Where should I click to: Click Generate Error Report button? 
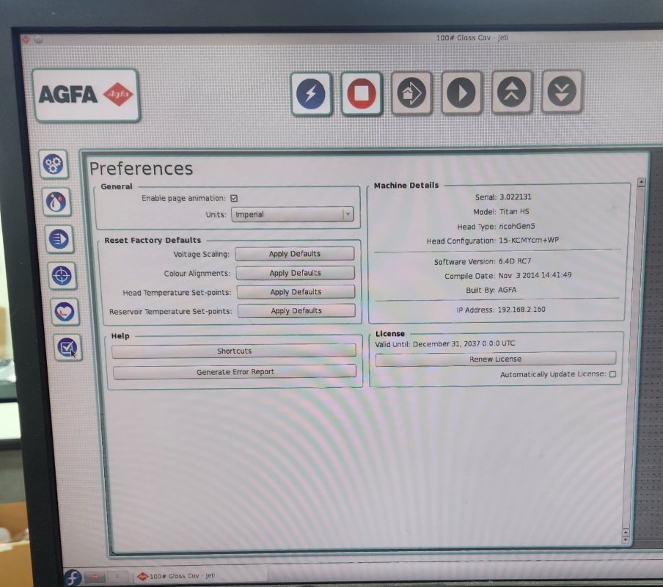point(235,372)
